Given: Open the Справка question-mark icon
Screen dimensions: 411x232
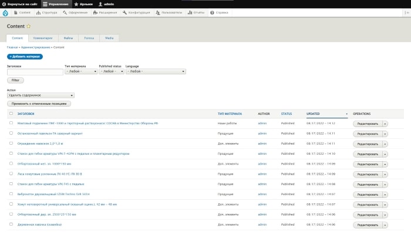Looking at the screenshot, I should (212, 12).
